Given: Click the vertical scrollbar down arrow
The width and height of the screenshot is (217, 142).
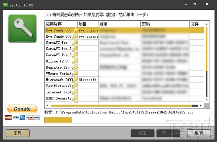Looking at the screenshot, I should tap(207, 100).
